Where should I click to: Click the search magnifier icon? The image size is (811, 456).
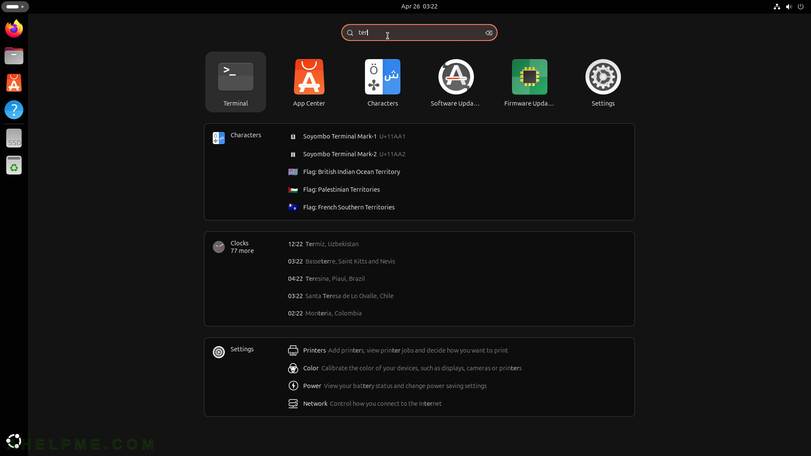pyautogui.click(x=350, y=33)
